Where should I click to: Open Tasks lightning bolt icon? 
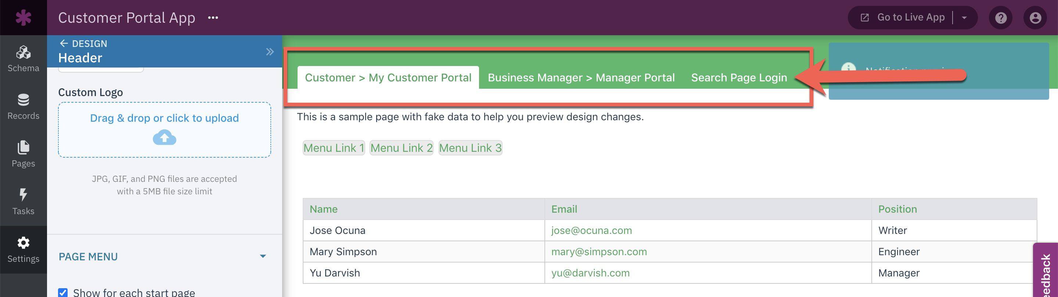(x=24, y=194)
